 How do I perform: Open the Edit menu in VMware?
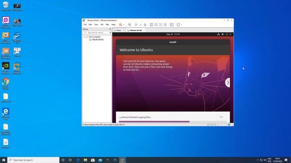pos(90,24)
